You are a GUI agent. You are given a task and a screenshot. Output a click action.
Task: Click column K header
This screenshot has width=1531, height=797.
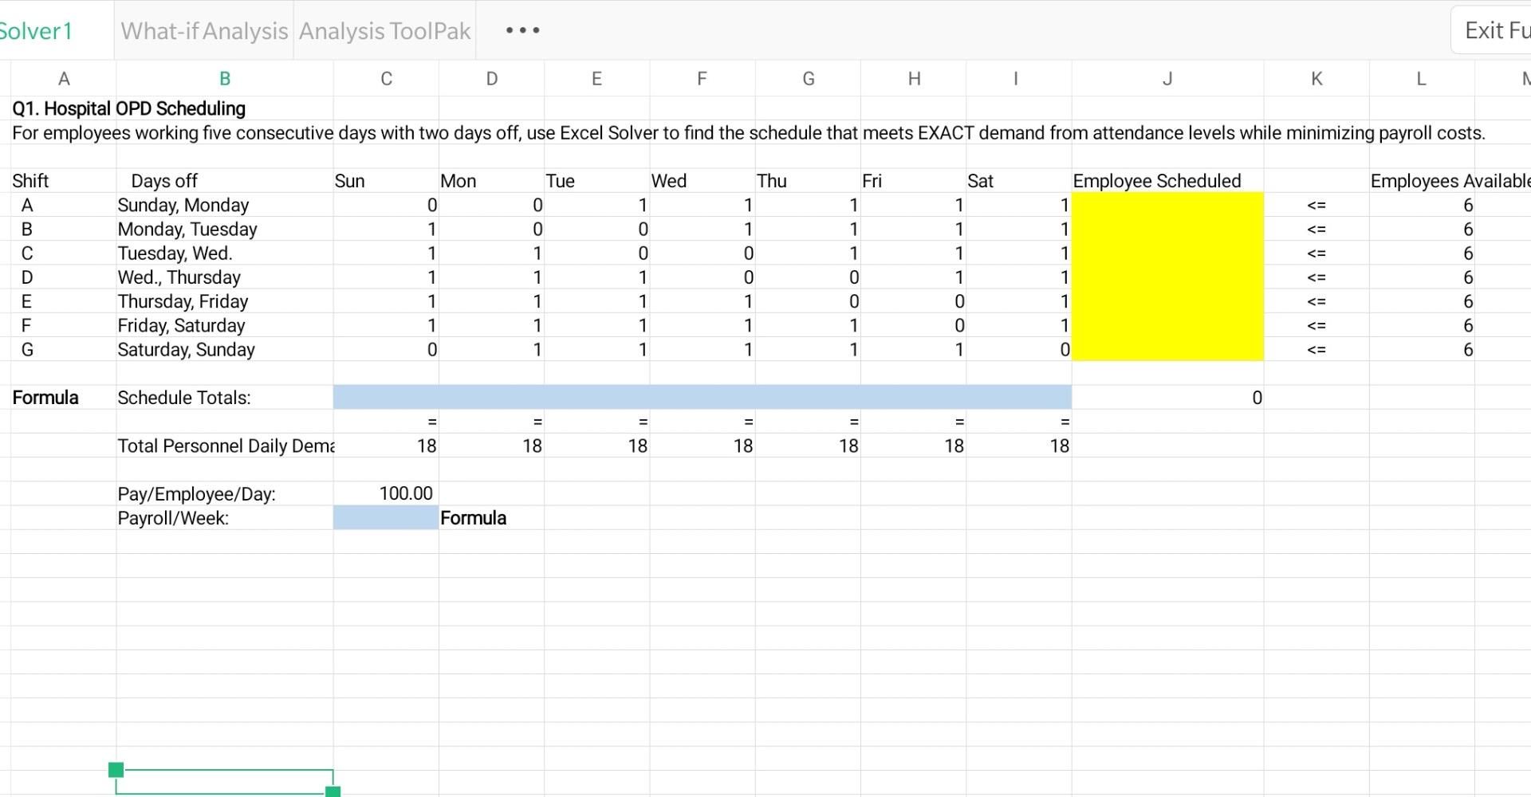pyautogui.click(x=1317, y=78)
